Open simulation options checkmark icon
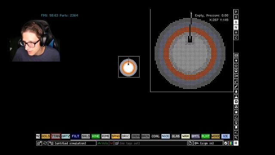This screenshot has height=155, width=275. pos(226,143)
